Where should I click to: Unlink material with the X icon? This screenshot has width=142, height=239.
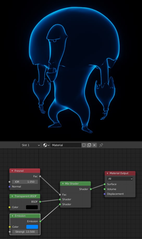(94, 145)
